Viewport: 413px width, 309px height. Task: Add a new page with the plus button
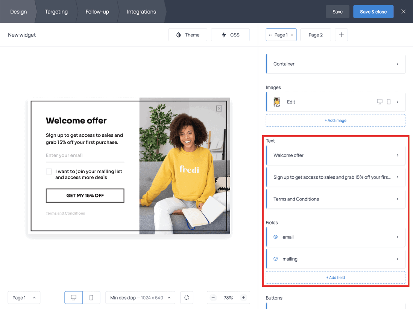coord(341,35)
